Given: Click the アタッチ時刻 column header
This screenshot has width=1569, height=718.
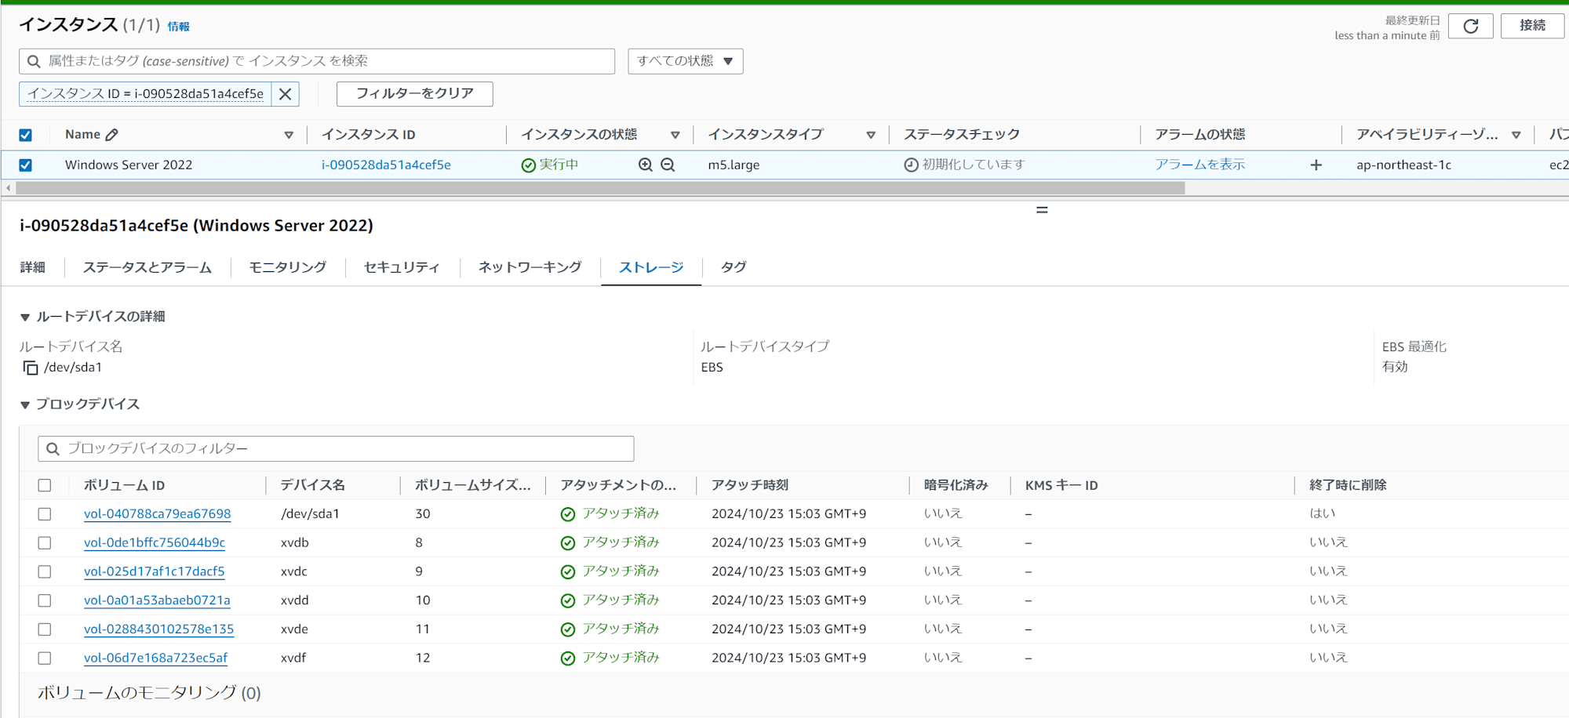Looking at the screenshot, I should tap(750, 485).
